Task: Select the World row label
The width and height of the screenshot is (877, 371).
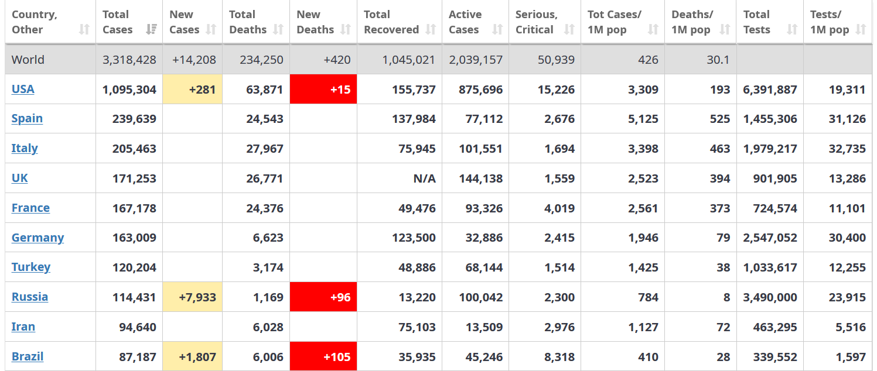Action: [x=28, y=60]
